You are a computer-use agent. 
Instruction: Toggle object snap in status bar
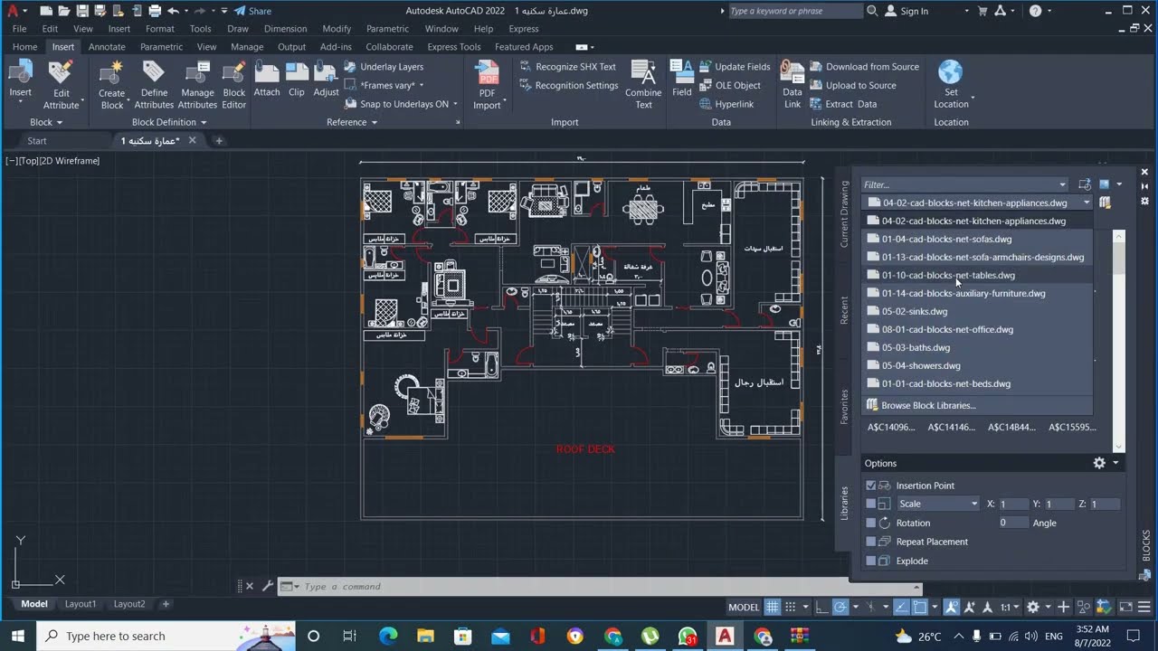[920, 607]
